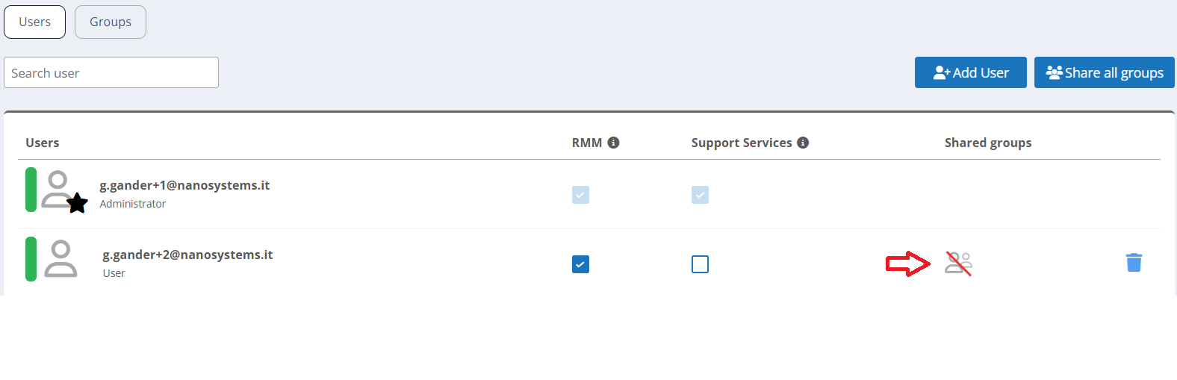
Task: Switch to the Groups tab
Action: pos(111,22)
